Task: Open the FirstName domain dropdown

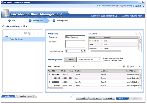Action: click(102, 49)
